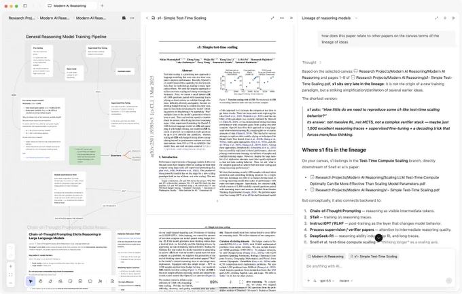Open the instant mode dropdown
The height and width of the screenshot is (294, 462).
tap(346, 280)
